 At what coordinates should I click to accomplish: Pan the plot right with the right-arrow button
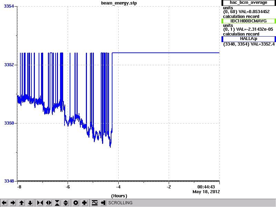(x=13, y=203)
